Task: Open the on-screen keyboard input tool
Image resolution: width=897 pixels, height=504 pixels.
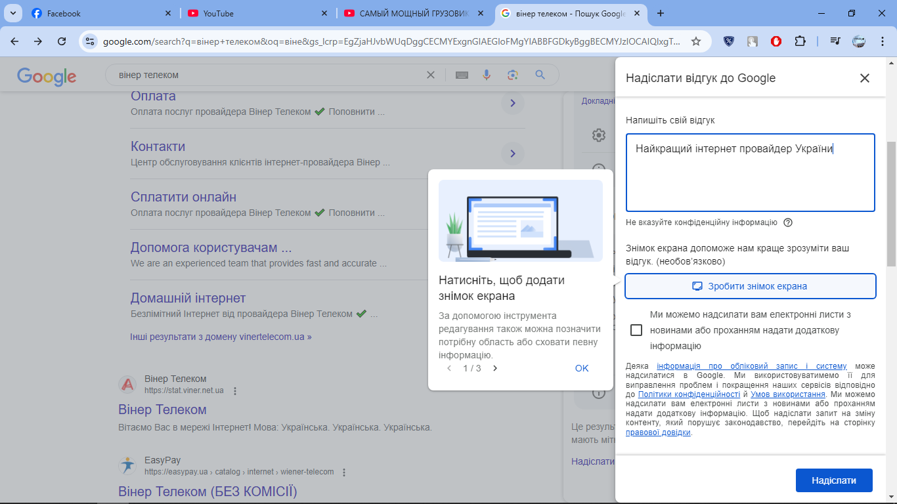Action: [x=462, y=75]
